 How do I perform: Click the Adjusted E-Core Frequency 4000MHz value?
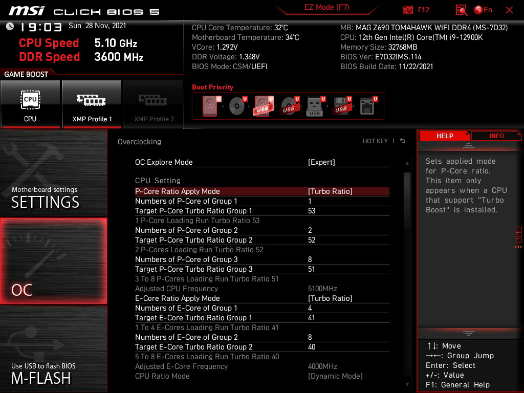tap(322, 366)
